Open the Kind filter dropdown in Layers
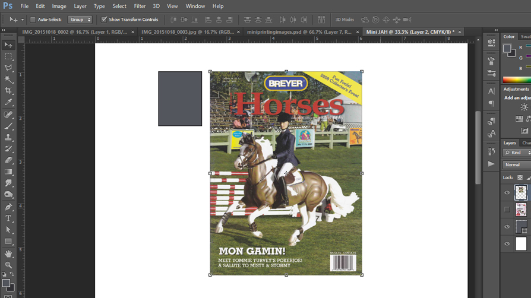Image resolution: width=531 pixels, height=298 pixels. [517, 153]
